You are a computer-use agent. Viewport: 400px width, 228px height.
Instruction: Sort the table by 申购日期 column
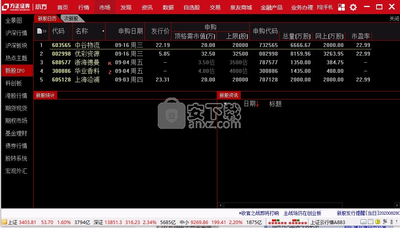pyautogui.click(x=130, y=31)
